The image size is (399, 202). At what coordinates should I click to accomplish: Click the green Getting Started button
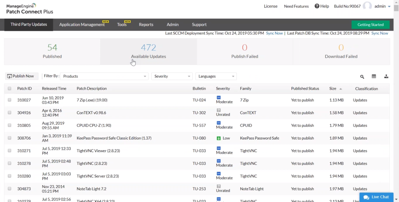pyautogui.click(x=370, y=25)
